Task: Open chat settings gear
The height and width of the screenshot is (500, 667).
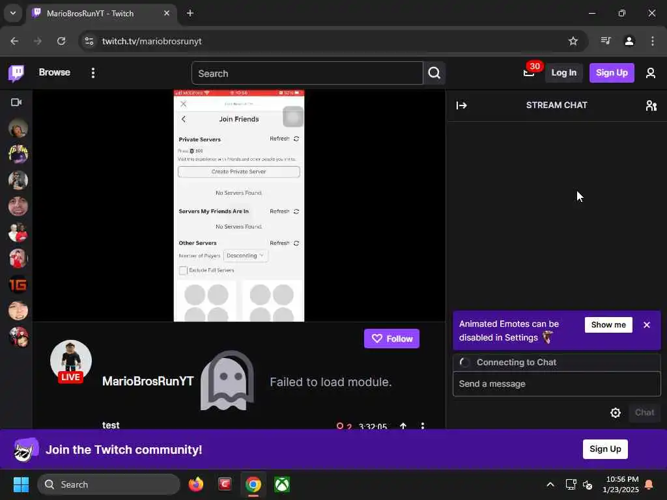Action: point(616,412)
